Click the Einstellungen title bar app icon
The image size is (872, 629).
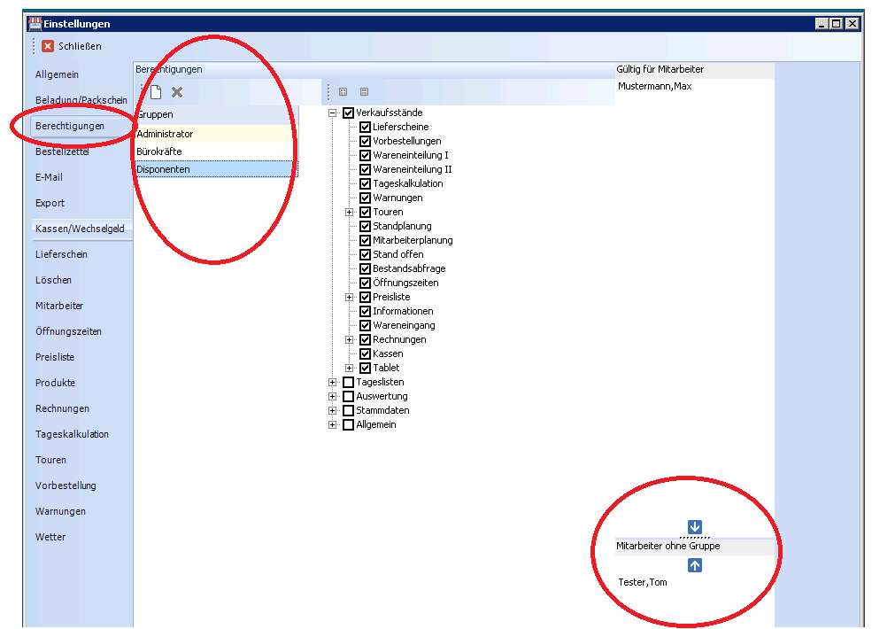(x=35, y=24)
